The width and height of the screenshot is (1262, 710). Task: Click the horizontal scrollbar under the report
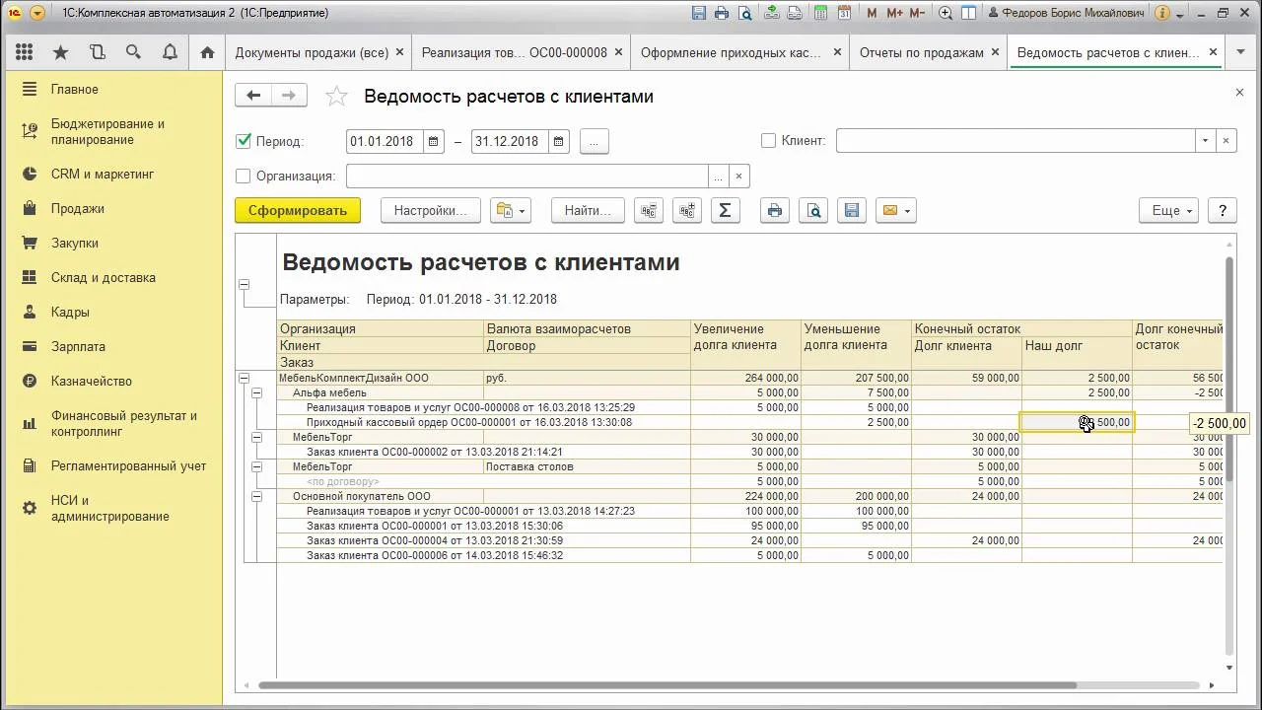pyautogui.click(x=666, y=685)
